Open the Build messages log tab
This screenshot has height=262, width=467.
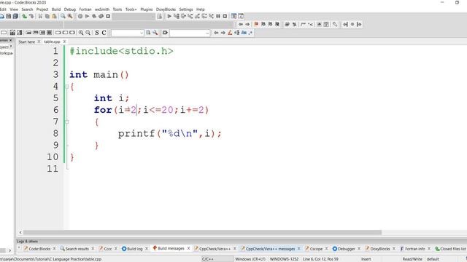[171, 248]
